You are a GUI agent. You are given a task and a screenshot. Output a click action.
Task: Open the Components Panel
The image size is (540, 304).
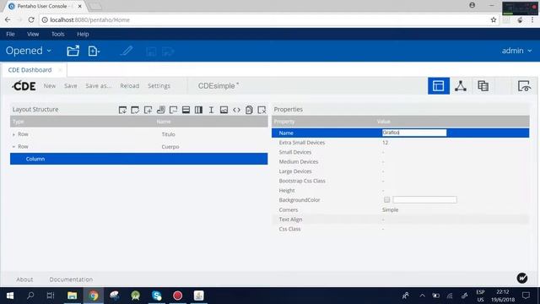pos(461,86)
